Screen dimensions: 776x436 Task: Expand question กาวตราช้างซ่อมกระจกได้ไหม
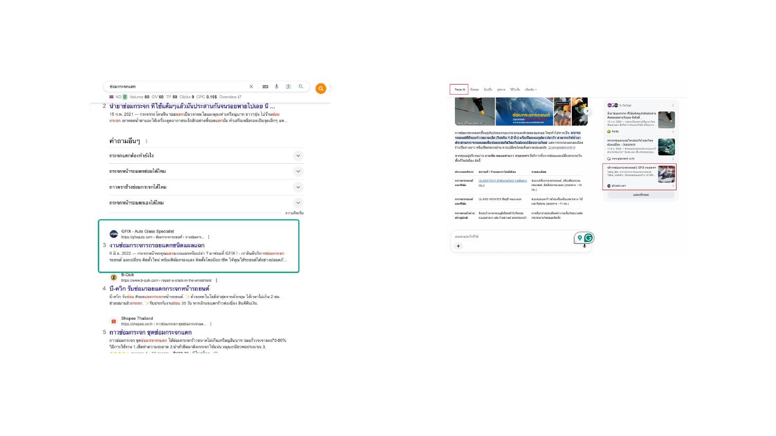tap(206, 187)
